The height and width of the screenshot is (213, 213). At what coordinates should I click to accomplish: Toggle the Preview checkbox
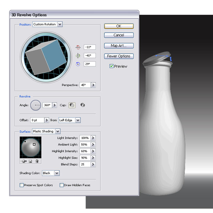pyautogui.click(x=111, y=66)
